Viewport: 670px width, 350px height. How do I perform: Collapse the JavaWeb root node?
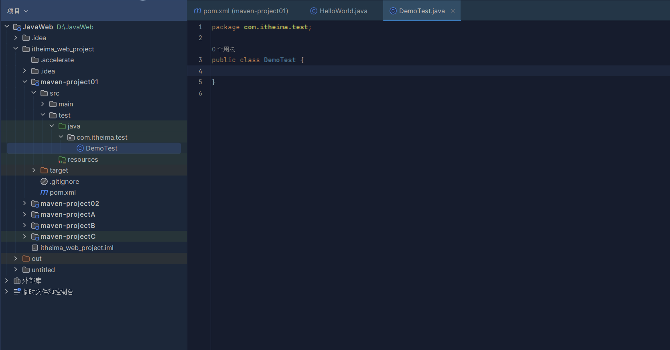(x=7, y=26)
